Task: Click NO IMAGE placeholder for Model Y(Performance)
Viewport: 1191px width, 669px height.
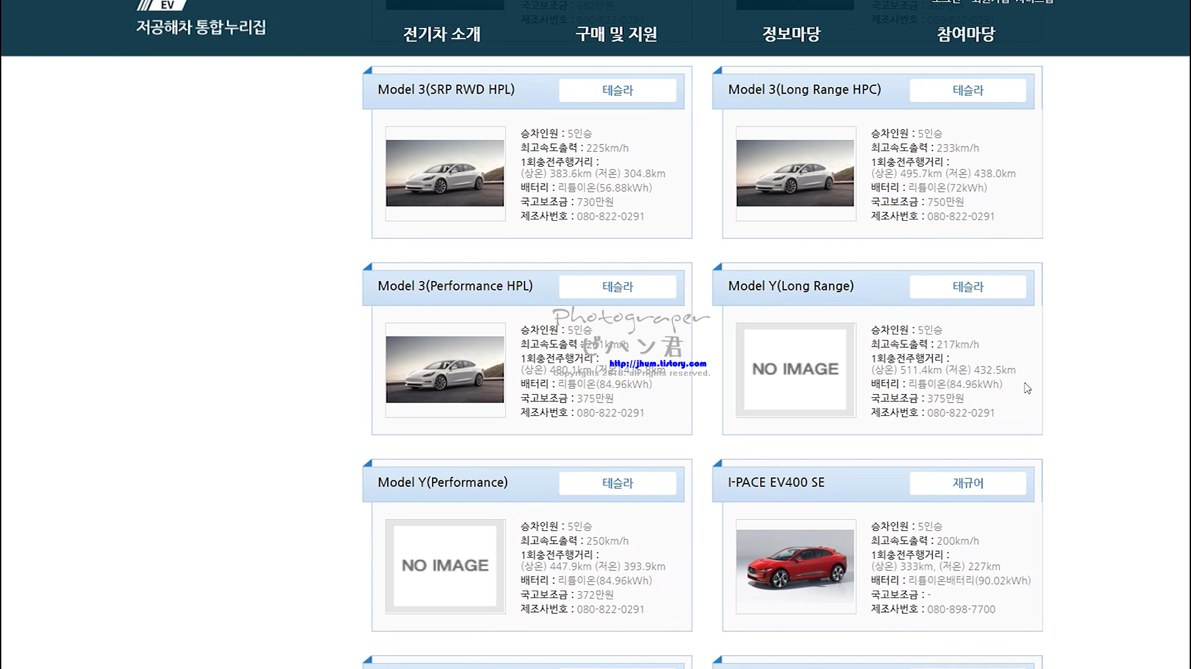Action: tap(445, 566)
